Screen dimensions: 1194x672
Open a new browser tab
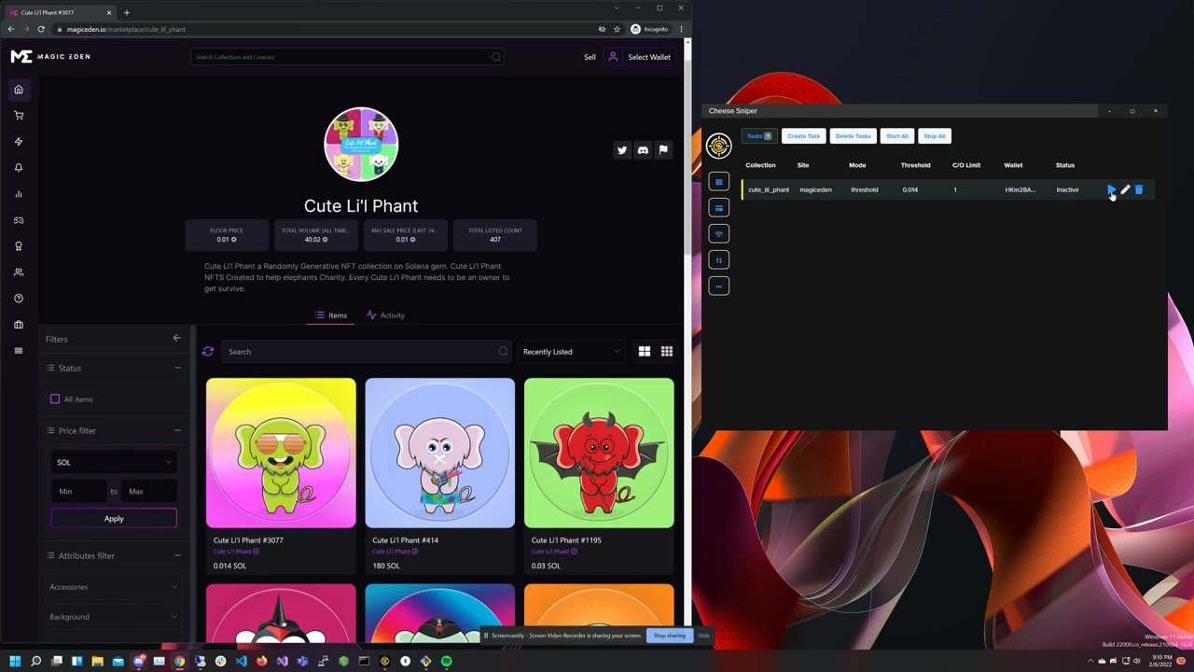127,13
